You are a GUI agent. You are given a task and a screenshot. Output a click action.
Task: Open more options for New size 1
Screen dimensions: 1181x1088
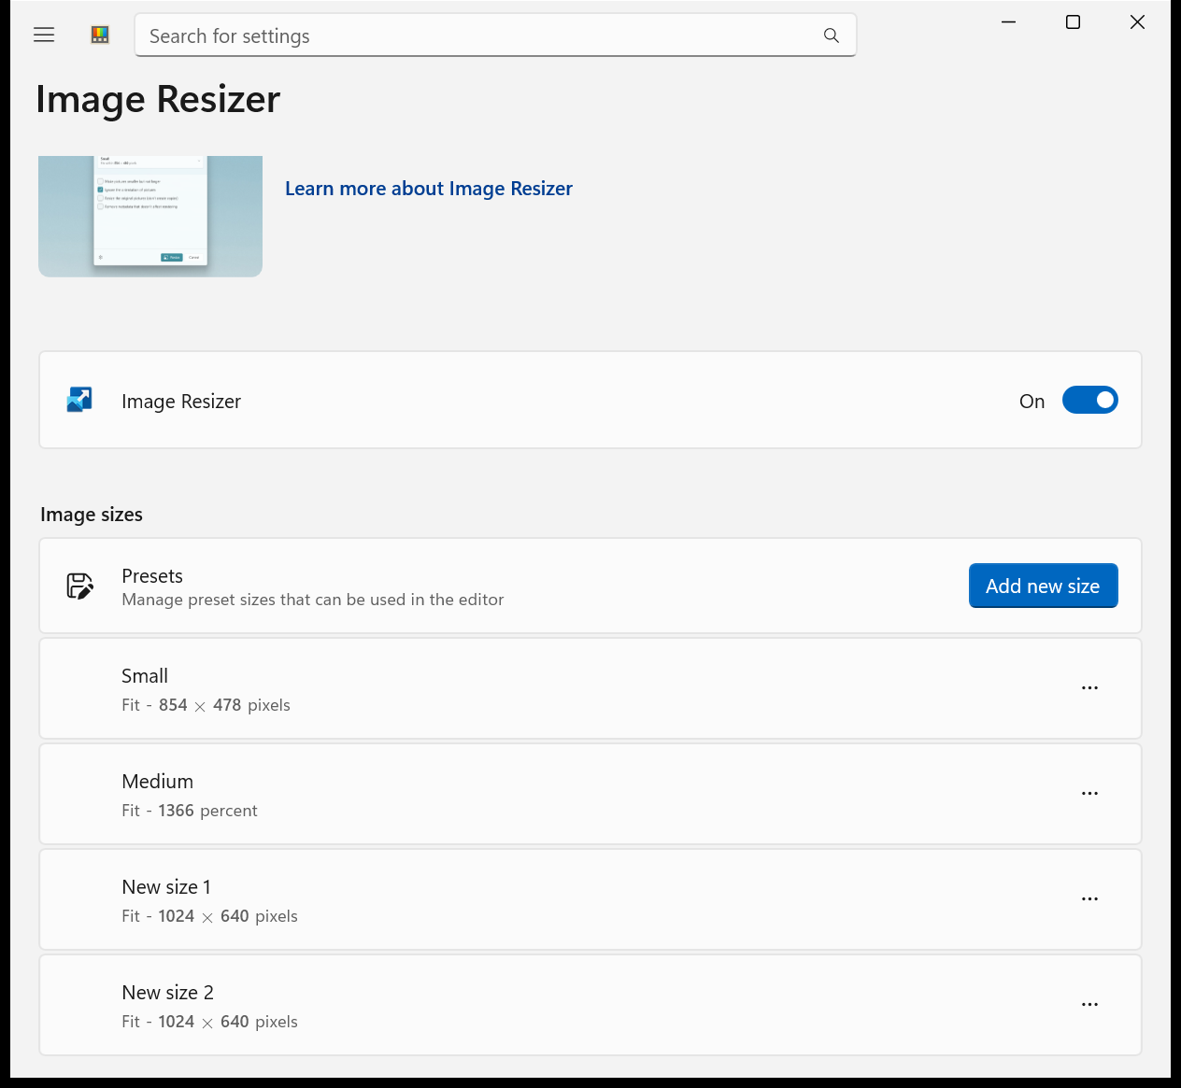(1089, 899)
